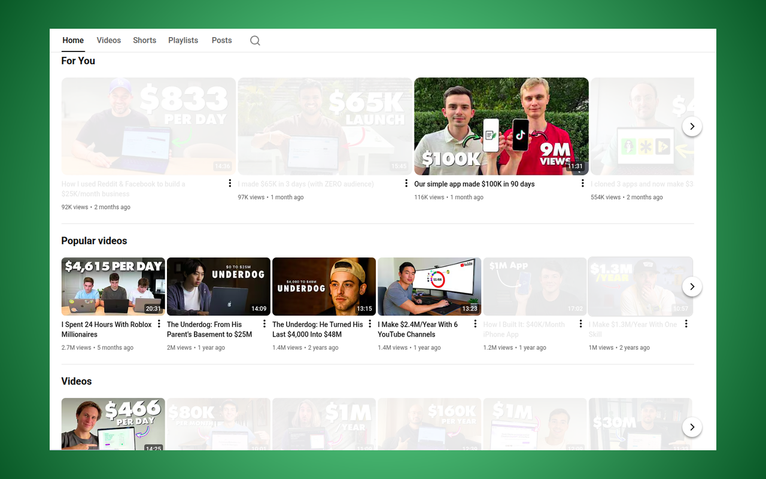
Task: Advance the For You carousel
Action: point(692,126)
